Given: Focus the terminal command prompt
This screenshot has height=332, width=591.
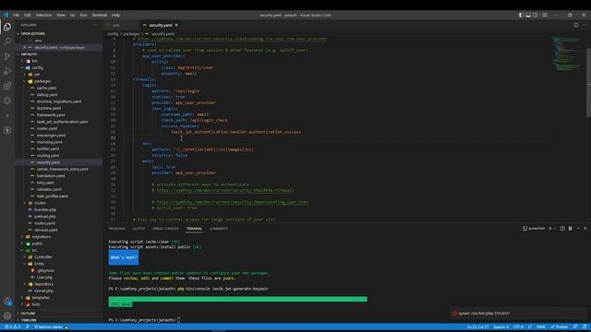Looking at the screenshot, I should (178, 320).
